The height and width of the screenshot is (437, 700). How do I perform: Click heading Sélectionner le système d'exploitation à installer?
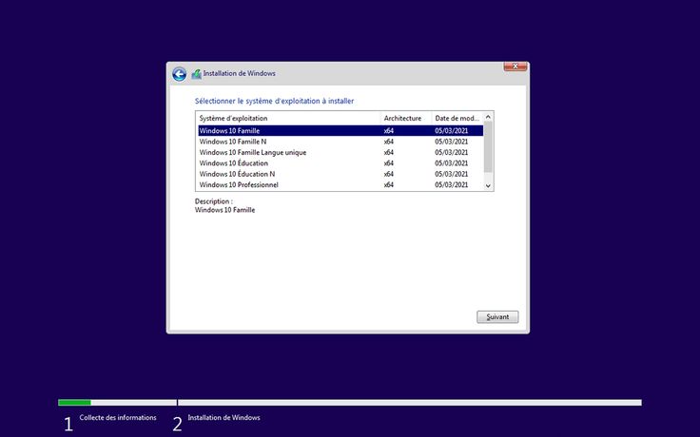click(275, 102)
